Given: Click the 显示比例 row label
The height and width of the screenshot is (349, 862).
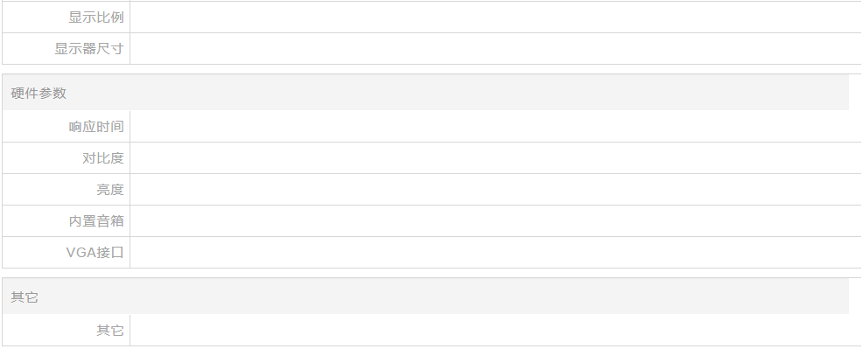Looking at the screenshot, I should click(95, 17).
